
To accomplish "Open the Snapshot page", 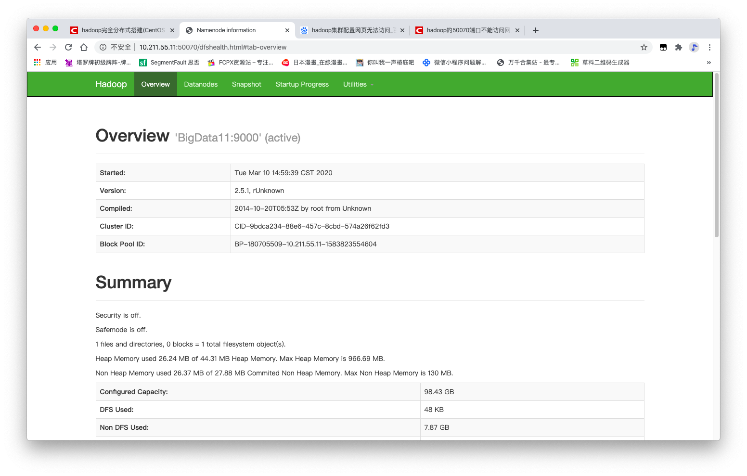I will (246, 84).
